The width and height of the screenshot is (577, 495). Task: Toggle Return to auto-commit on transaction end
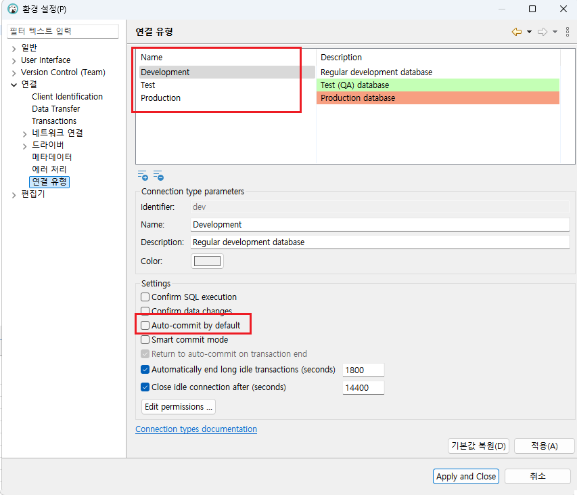tap(145, 354)
